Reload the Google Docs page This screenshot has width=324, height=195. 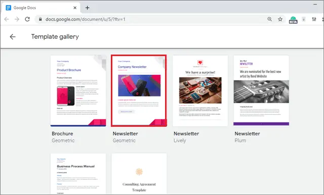point(27,19)
